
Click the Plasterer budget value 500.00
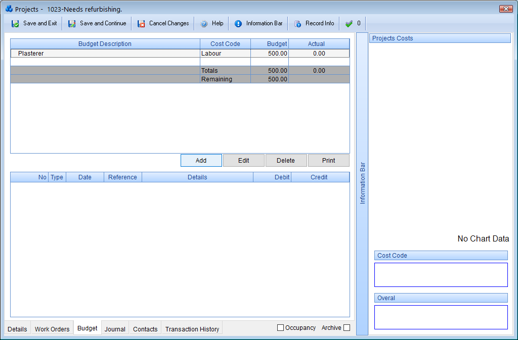point(270,54)
